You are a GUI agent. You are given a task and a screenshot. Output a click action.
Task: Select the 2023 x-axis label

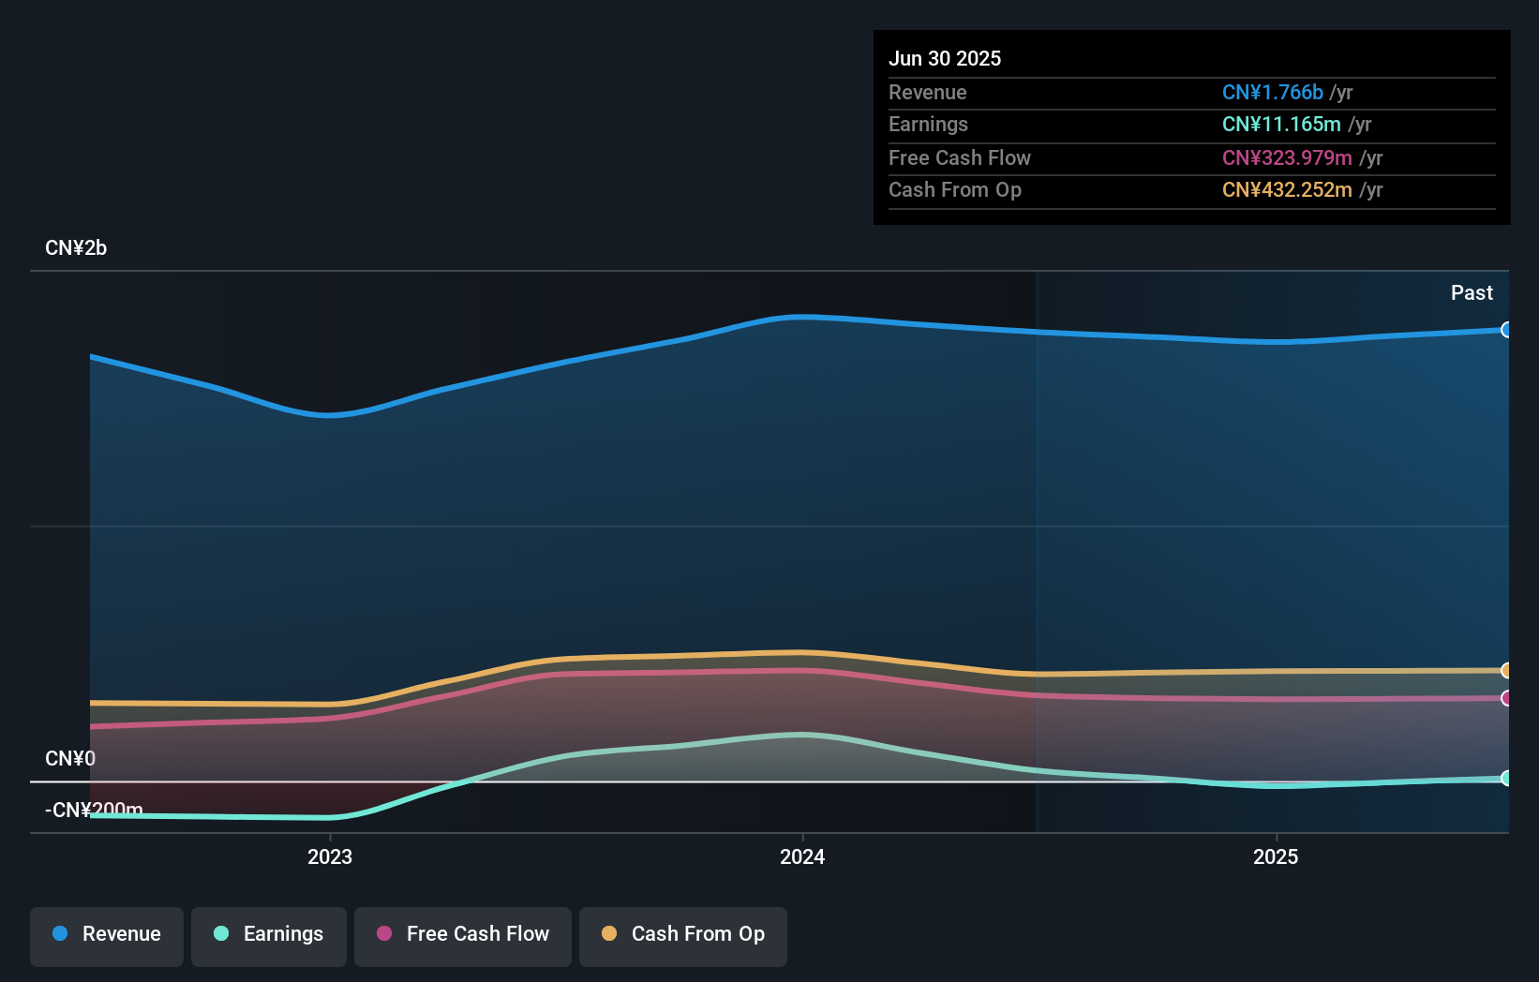point(330,856)
